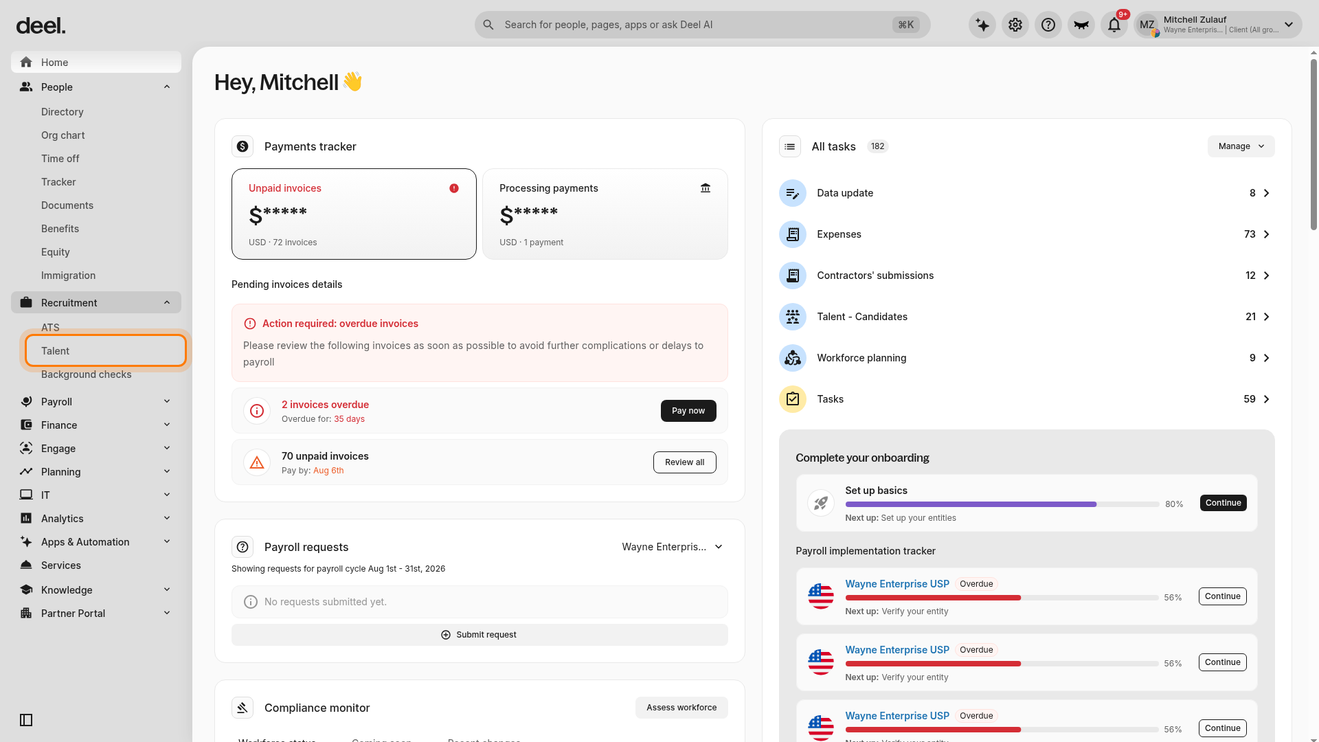The height and width of the screenshot is (742, 1319).
Task: Click bank icon on Processing payments
Action: pos(706,188)
